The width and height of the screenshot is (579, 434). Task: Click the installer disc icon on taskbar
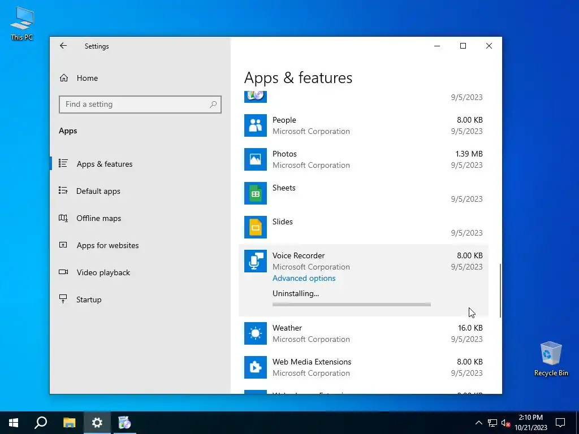point(125,423)
